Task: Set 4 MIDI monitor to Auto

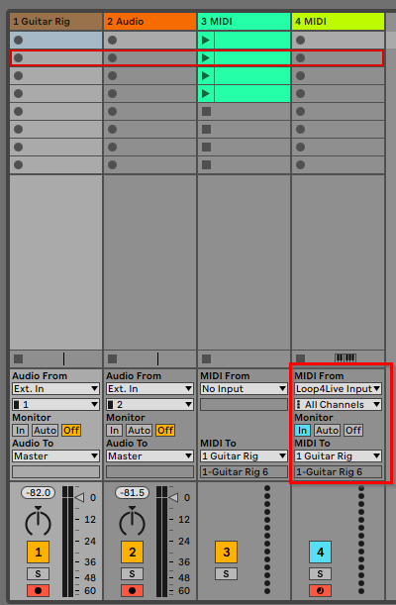Action: tap(327, 430)
